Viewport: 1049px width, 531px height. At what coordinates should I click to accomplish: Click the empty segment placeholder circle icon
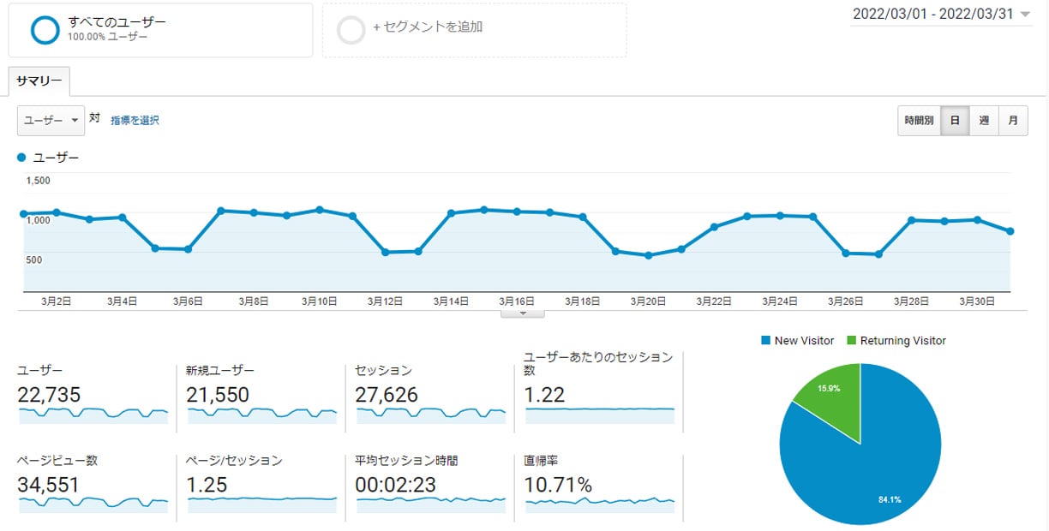tap(351, 30)
